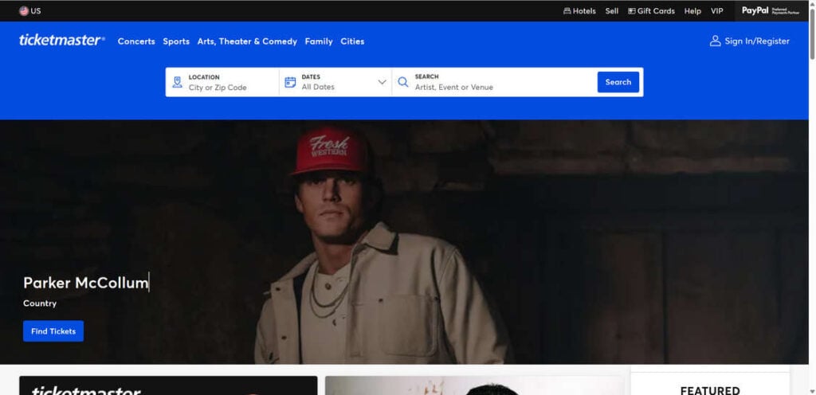
Task: Click the Country genre label
Action: coord(40,303)
